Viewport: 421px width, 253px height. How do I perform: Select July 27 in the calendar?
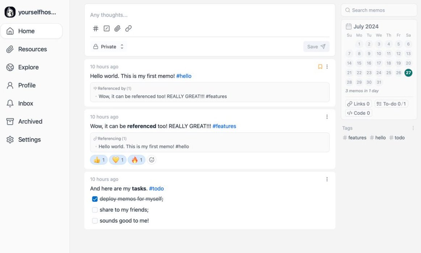pyautogui.click(x=408, y=73)
